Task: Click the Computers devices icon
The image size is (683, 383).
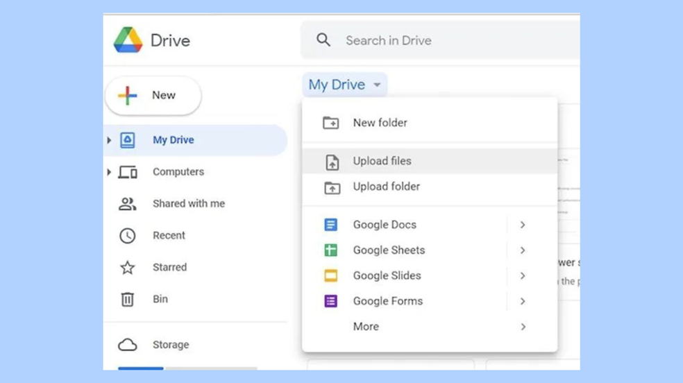Action: pos(128,172)
